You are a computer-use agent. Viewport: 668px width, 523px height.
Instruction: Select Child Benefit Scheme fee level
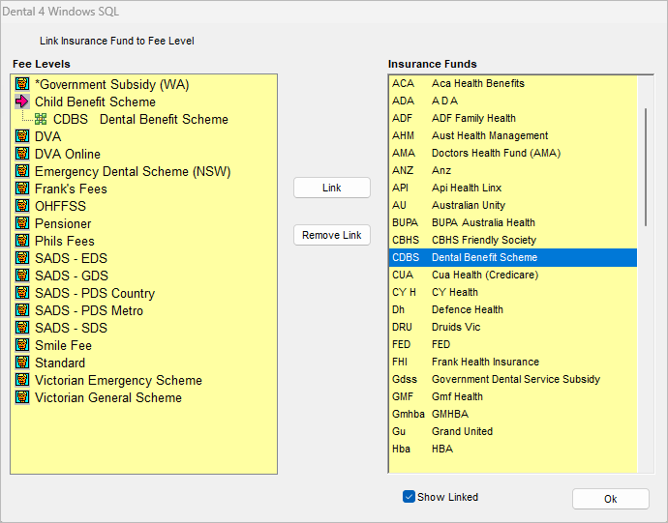click(95, 102)
